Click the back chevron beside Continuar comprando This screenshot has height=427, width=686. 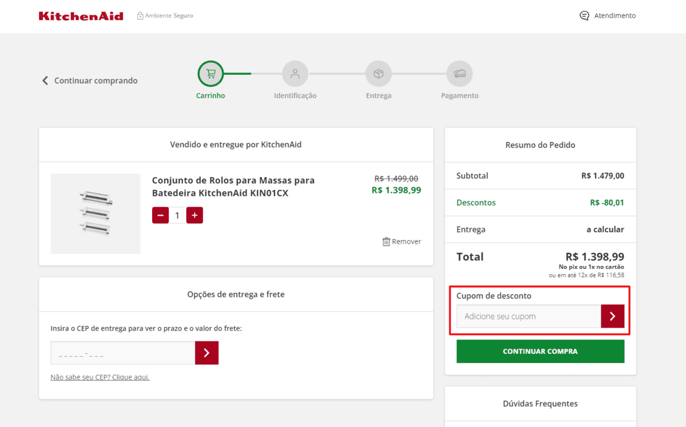pos(45,80)
